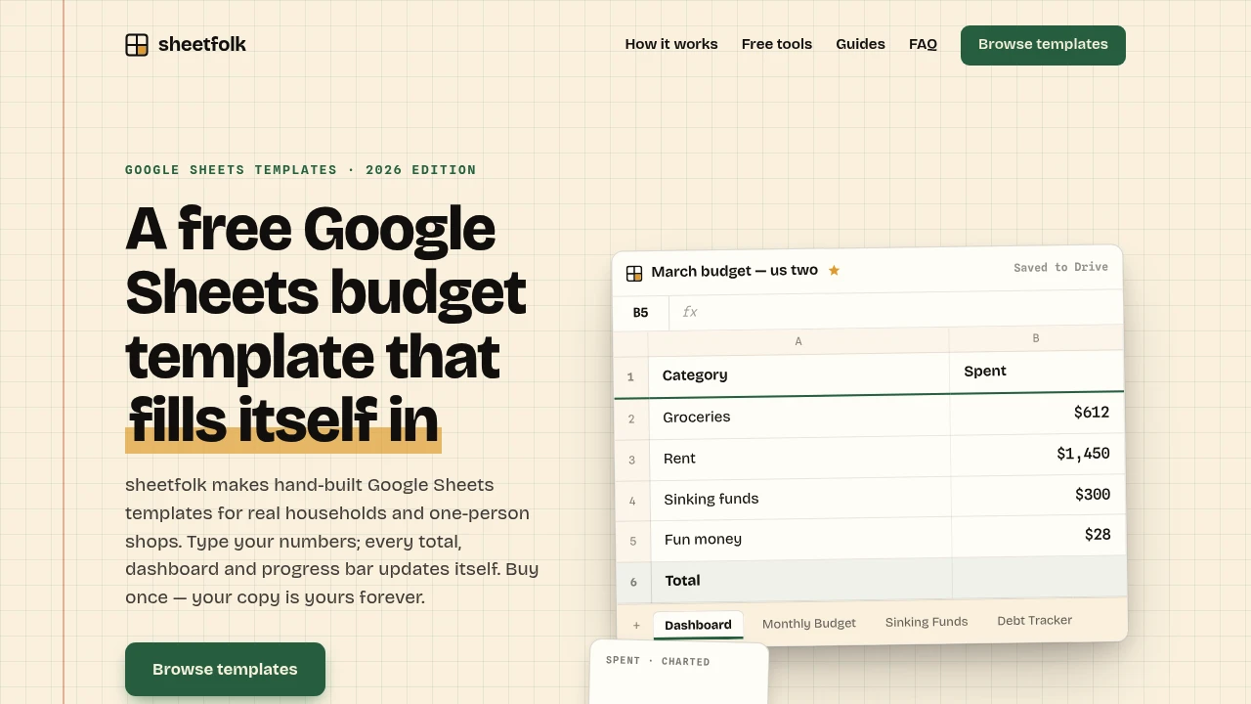Image resolution: width=1251 pixels, height=704 pixels.
Task: Switch to the Monthly Budget tab
Action: pyautogui.click(x=808, y=623)
